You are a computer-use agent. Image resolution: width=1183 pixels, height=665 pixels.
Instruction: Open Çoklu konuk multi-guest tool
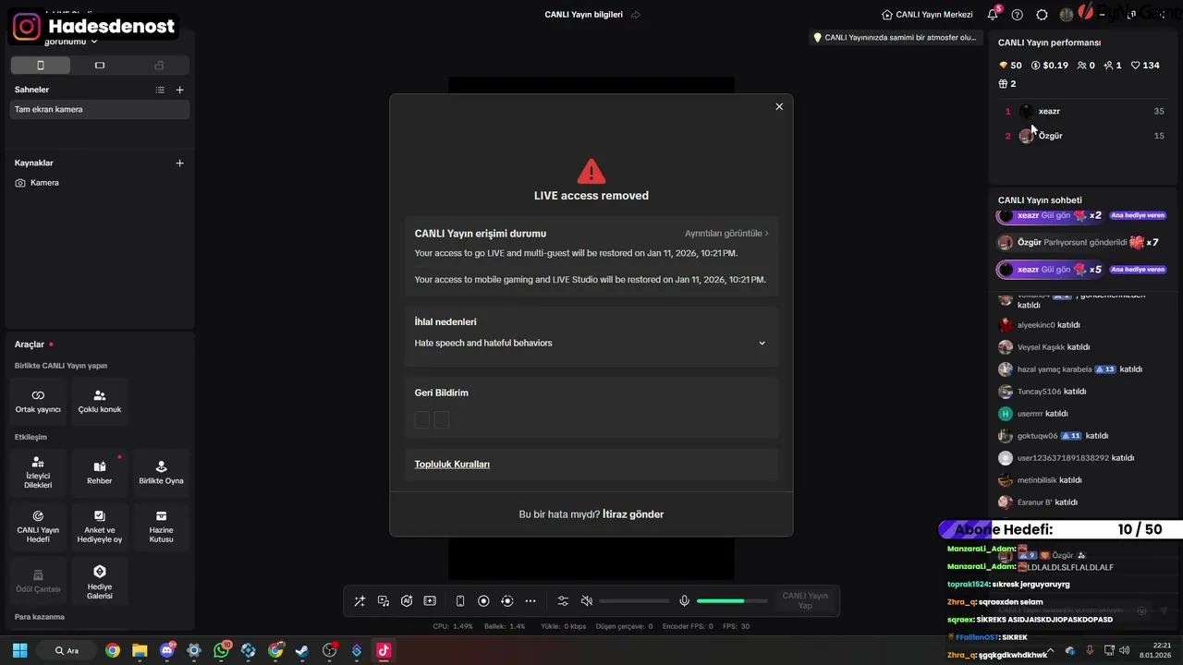click(100, 401)
